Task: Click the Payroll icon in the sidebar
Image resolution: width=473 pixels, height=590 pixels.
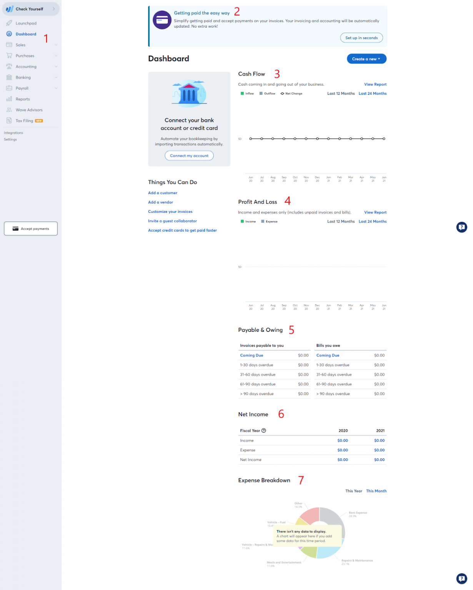Action: [x=9, y=88]
